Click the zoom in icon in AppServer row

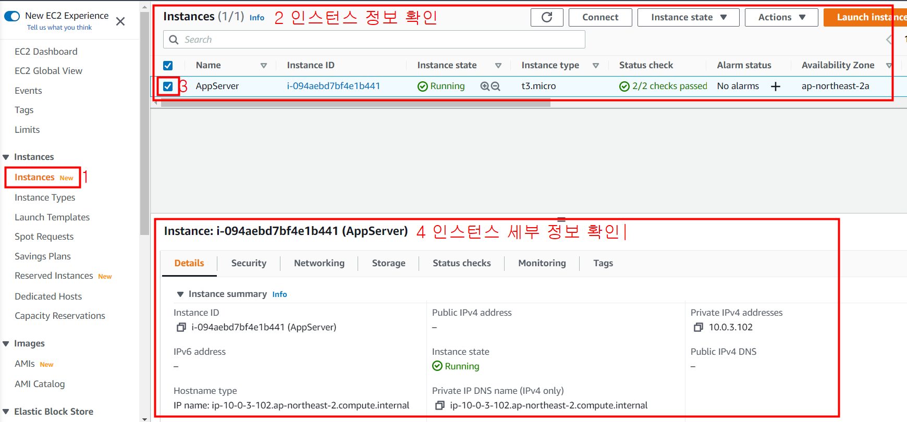pyautogui.click(x=485, y=86)
